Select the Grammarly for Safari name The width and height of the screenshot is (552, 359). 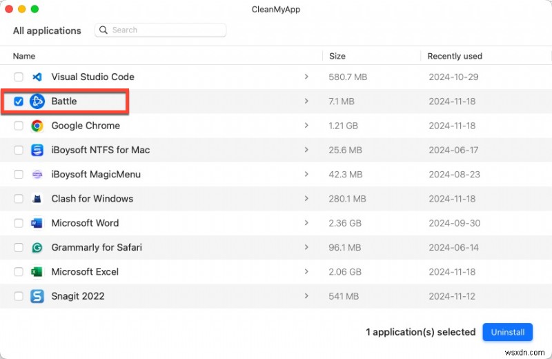coord(97,248)
